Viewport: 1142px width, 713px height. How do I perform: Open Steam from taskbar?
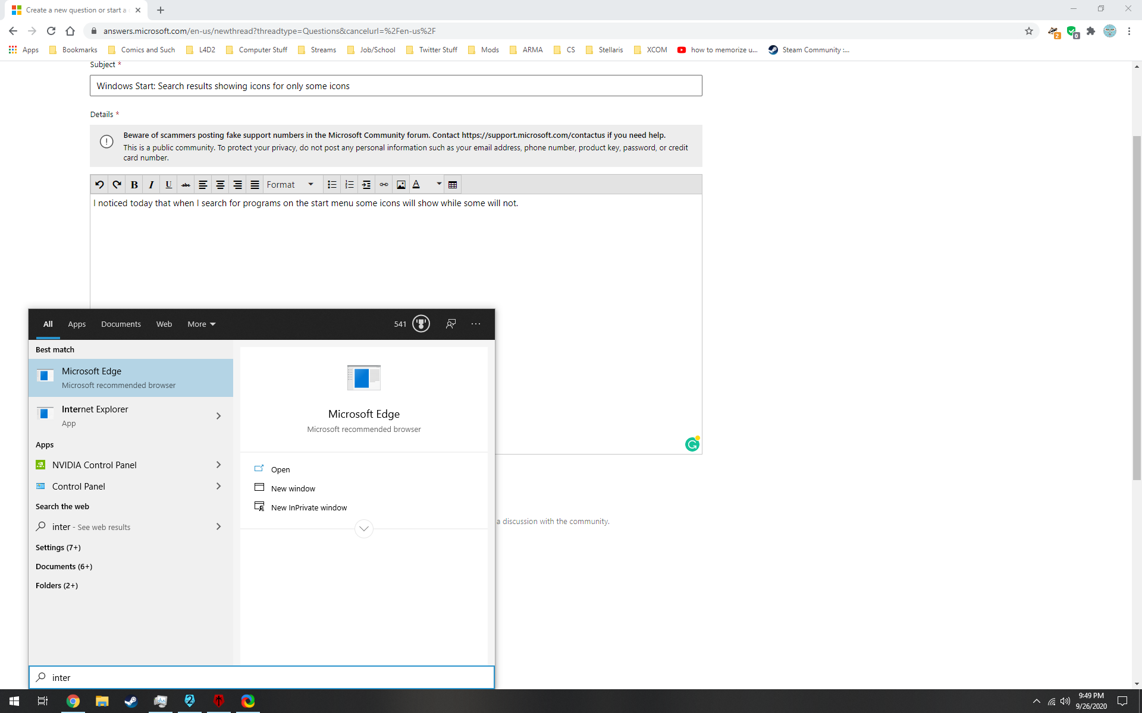pos(131,701)
